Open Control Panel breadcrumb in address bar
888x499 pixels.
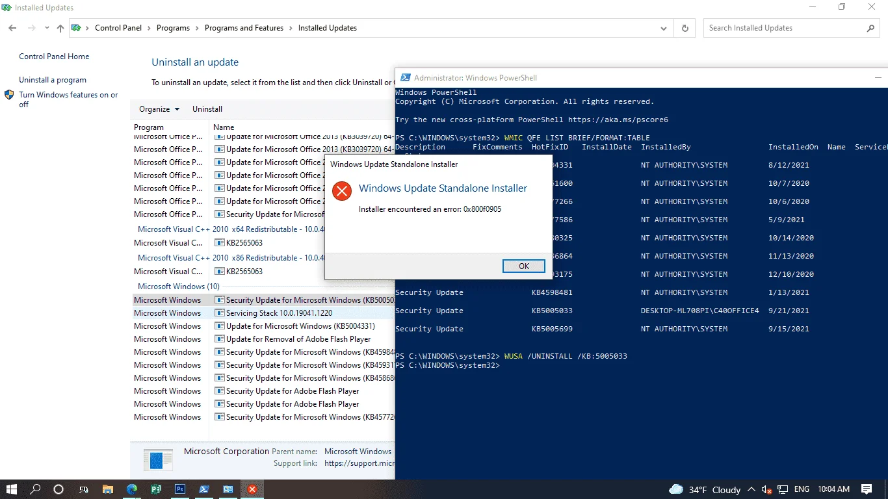pos(118,28)
